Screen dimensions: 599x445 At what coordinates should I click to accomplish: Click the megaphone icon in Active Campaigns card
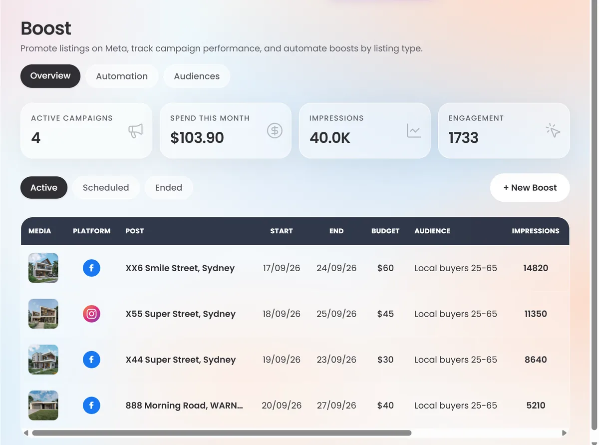coord(135,131)
